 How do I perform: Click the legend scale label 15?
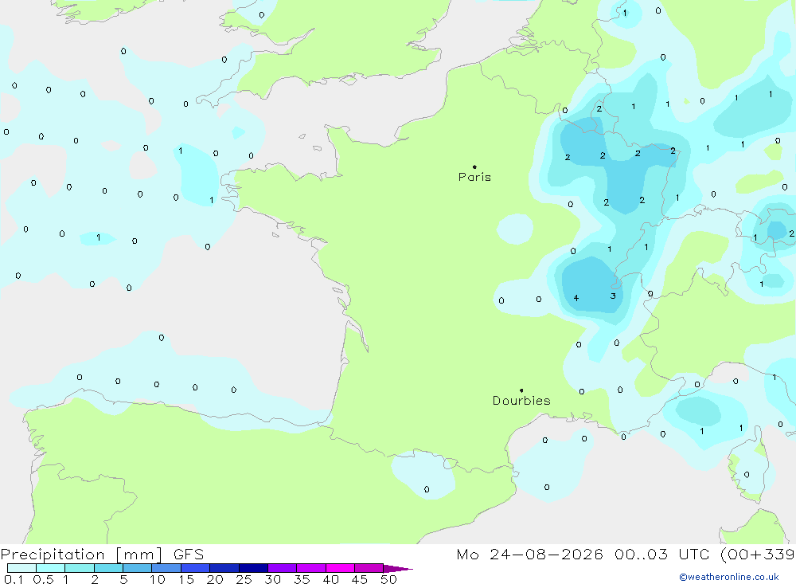click(x=186, y=579)
